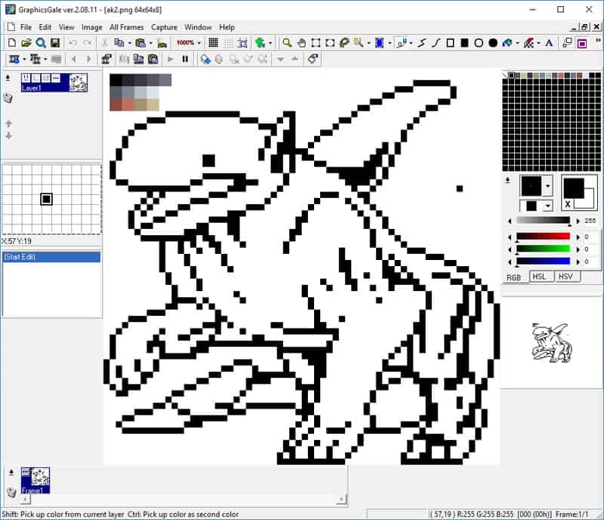The height and width of the screenshot is (520, 604).
Task: Toggle the transparent color X box
Action: point(568,204)
